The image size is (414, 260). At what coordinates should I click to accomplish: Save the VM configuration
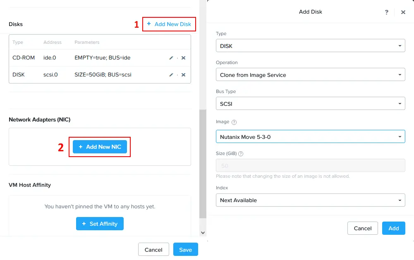(185, 250)
